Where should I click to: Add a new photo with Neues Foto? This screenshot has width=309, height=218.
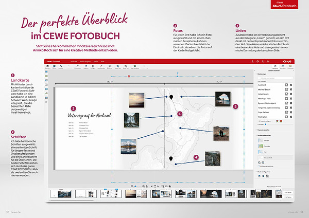click(x=117, y=66)
